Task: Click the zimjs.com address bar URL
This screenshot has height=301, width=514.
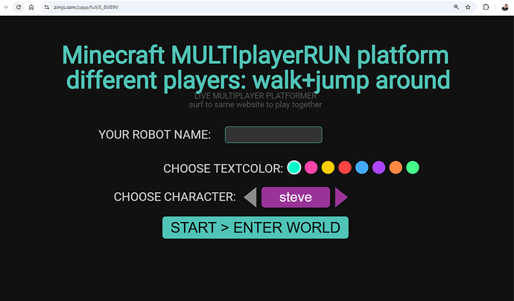Action: coord(86,7)
